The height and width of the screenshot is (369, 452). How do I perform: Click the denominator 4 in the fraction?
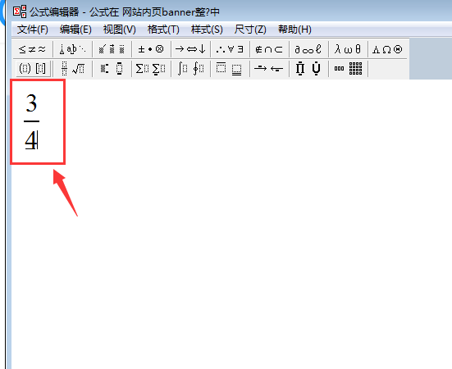31,140
